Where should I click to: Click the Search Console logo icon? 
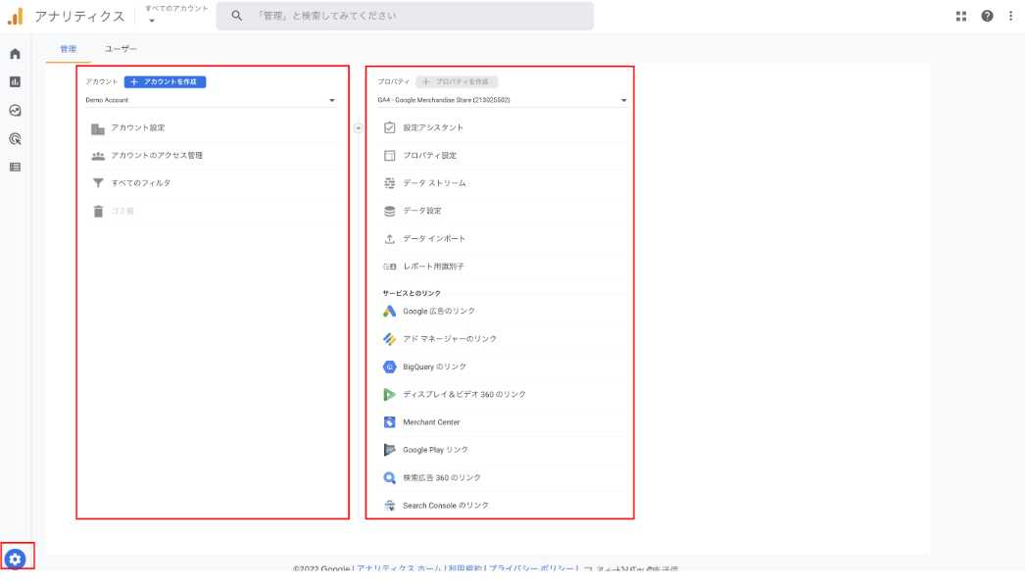(x=390, y=506)
